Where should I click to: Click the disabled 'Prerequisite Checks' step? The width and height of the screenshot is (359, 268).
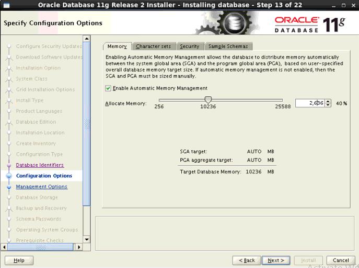click(x=40, y=240)
